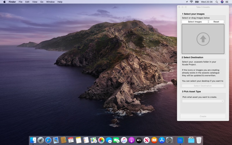232x145 pixels.
Task: Click the Apple logo menu
Action: pos(4,2)
